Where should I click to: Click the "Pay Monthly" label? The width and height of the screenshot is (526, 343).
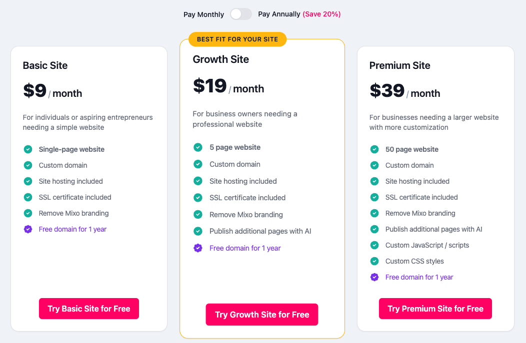pyautogui.click(x=203, y=14)
